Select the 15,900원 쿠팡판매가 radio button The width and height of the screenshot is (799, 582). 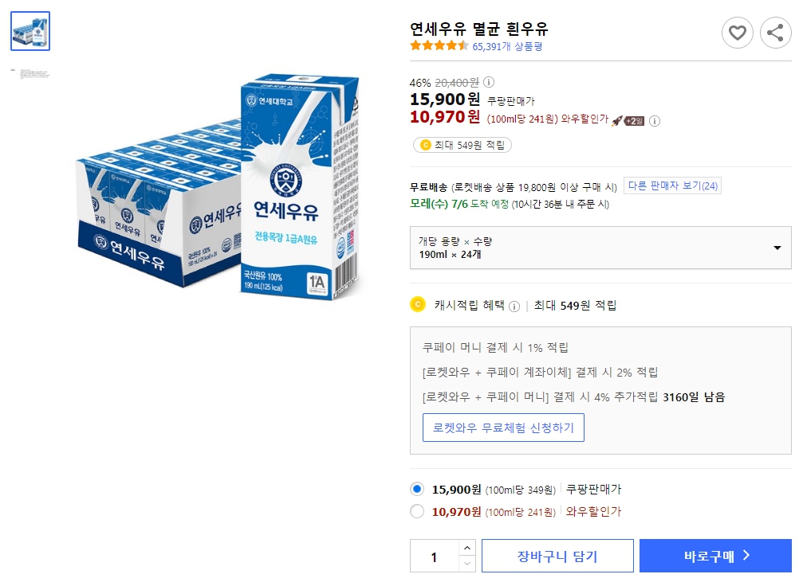pyautogui.click(x=416, y=490)
